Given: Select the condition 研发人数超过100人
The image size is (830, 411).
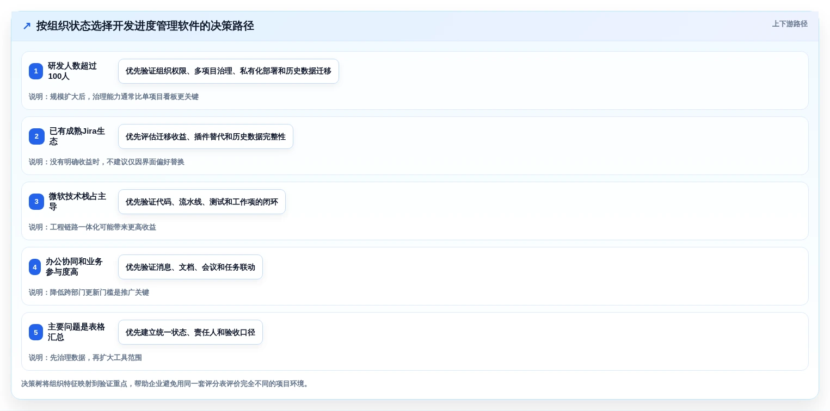Looking at the screenshot, I should click(72, 71).
